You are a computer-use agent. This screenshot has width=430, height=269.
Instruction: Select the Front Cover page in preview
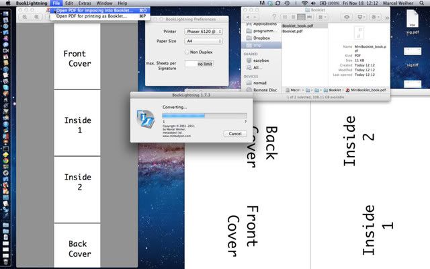click(77, 56)
